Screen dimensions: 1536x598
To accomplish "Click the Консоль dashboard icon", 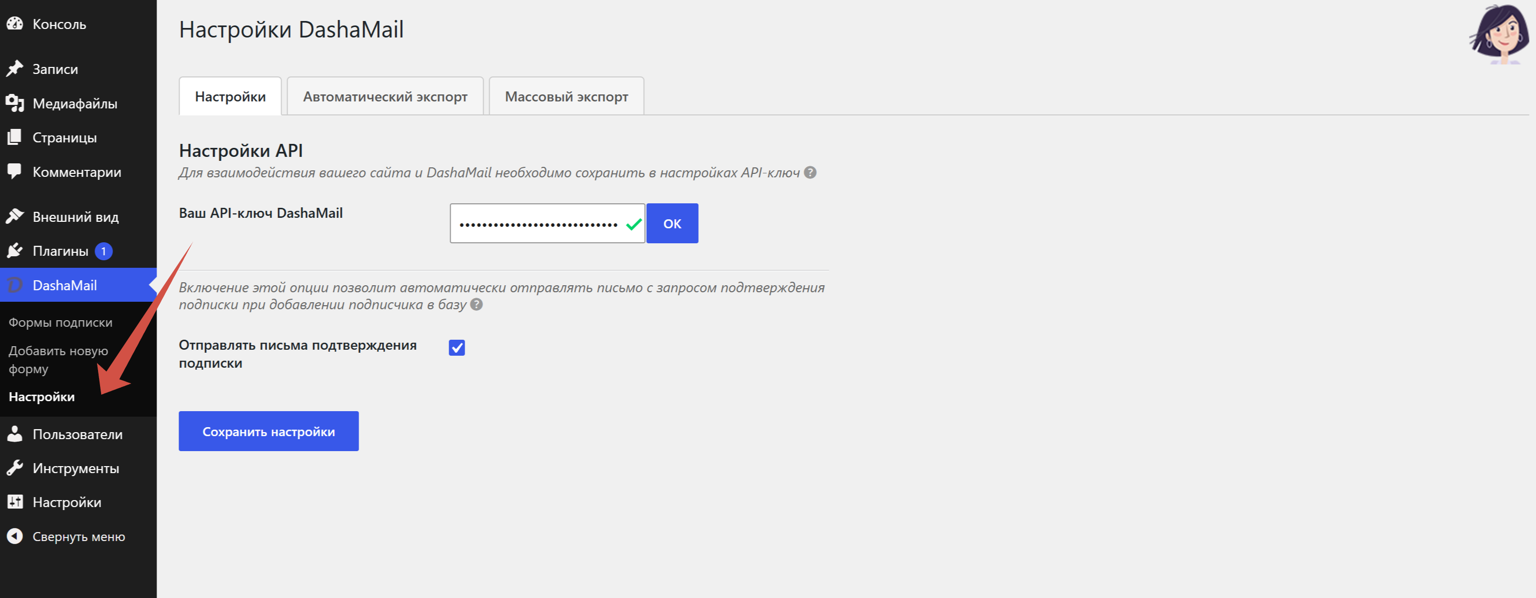I will (15, 24).
